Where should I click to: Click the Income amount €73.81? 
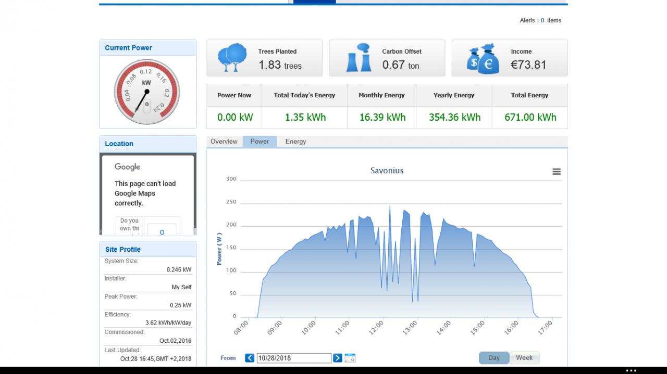(528, 65)
